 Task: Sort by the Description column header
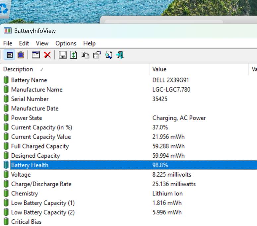click(x=75, y=69)
